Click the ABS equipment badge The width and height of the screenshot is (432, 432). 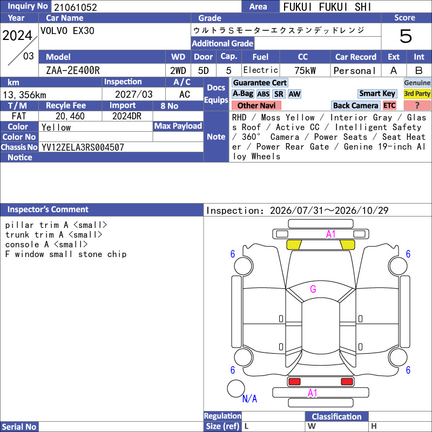263,94
